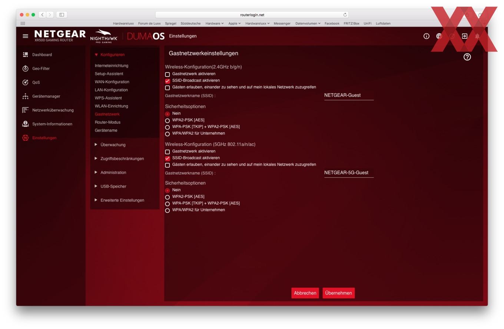This screenshot has height=329, width=504.
Task: Click the Einstellungen Netgear icon
Action: click(x=25, y=138)
